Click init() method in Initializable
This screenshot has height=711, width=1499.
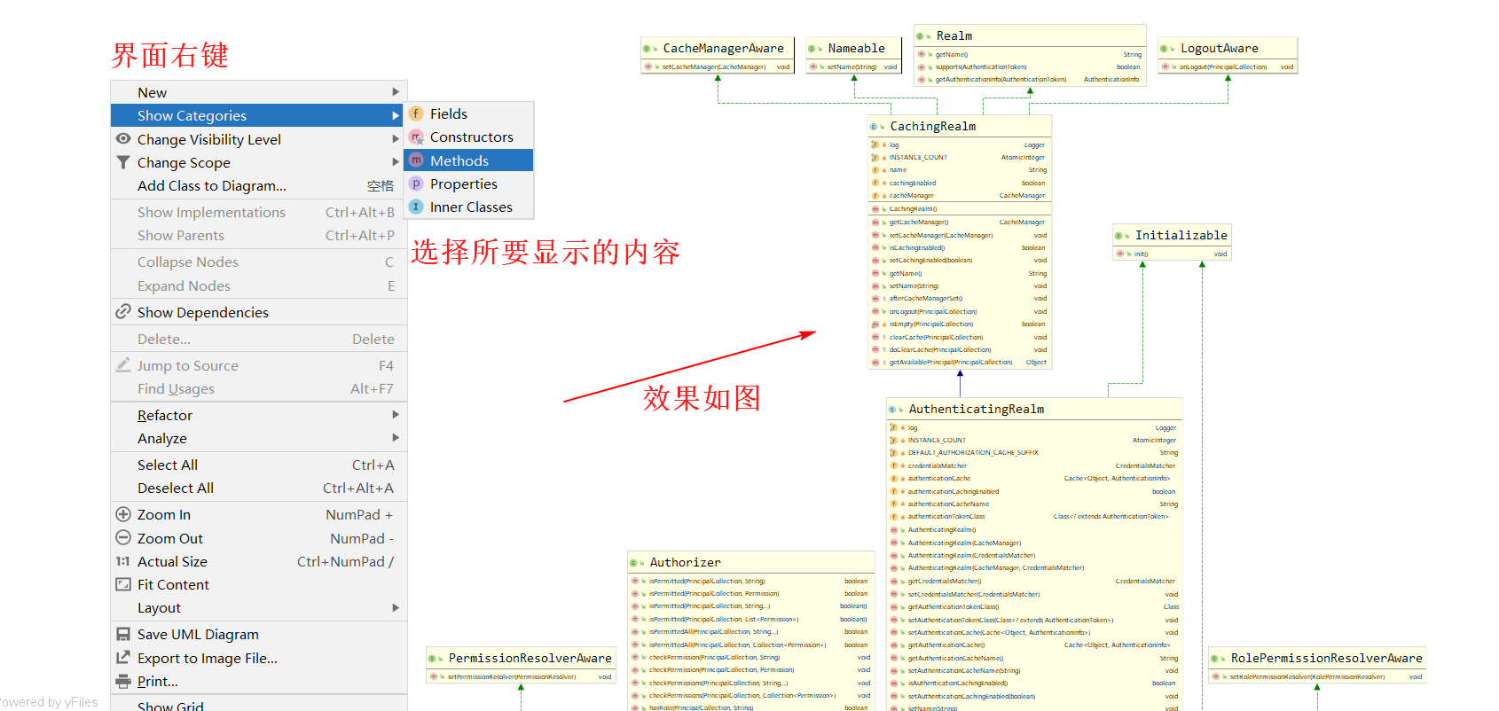(x=1141, y=254)
